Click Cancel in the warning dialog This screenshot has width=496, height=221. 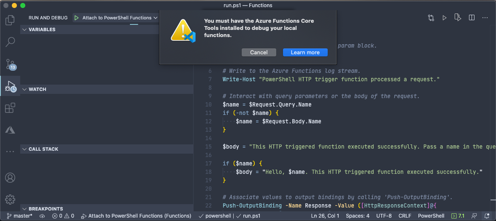(x=259, y=52)
